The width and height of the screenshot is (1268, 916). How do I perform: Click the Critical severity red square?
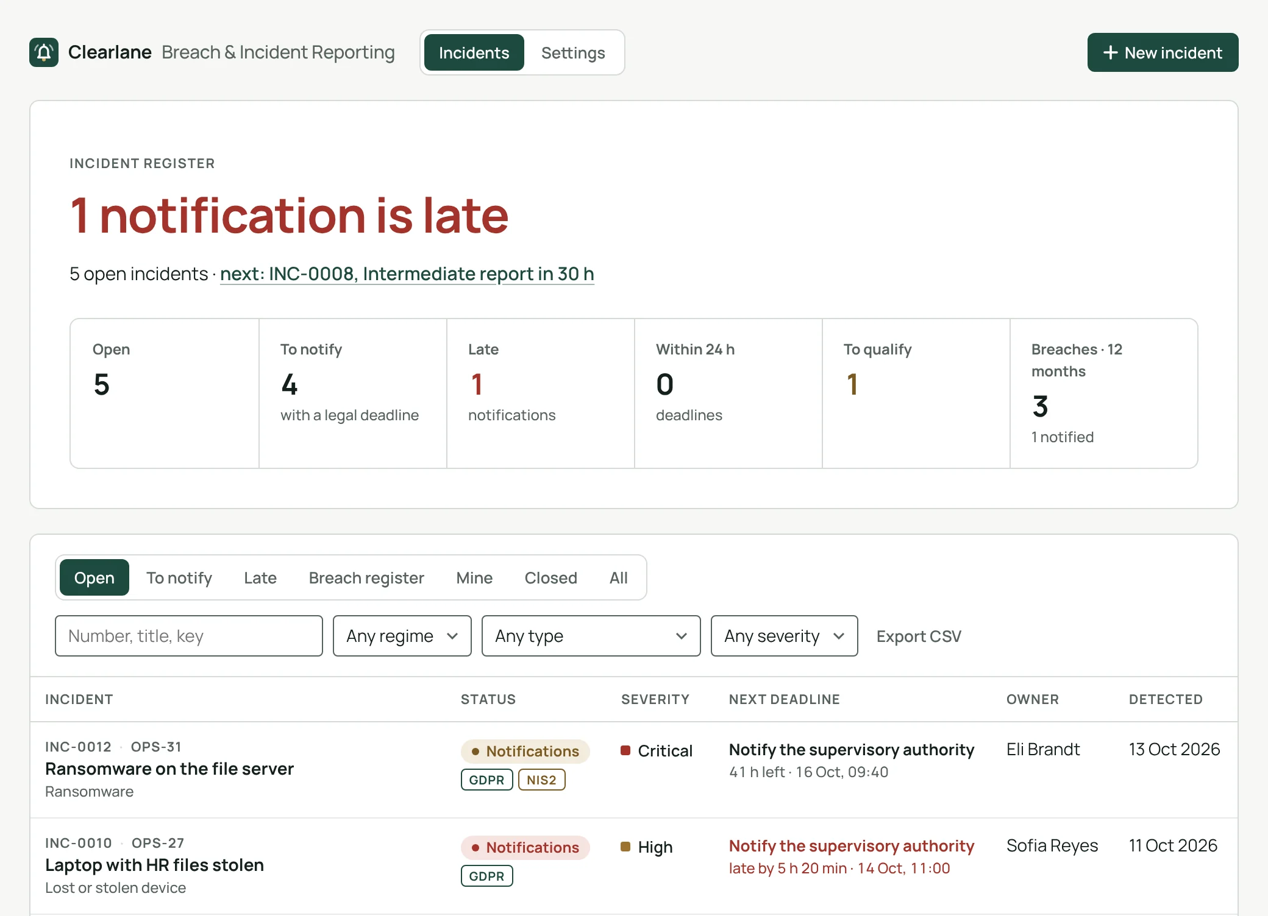coord(625,750)
